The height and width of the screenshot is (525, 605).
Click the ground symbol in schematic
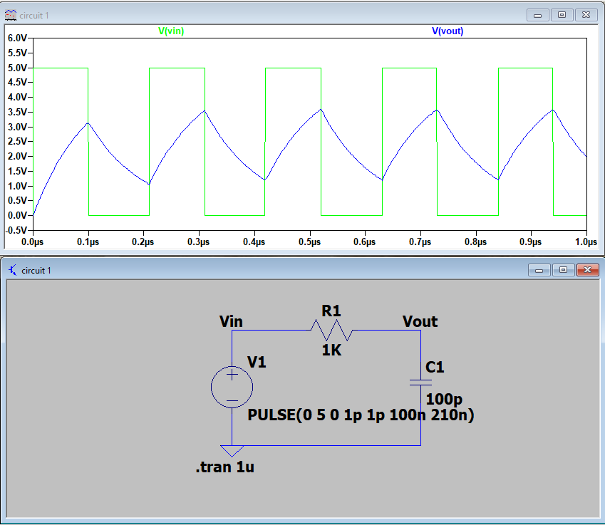point(232,451)
